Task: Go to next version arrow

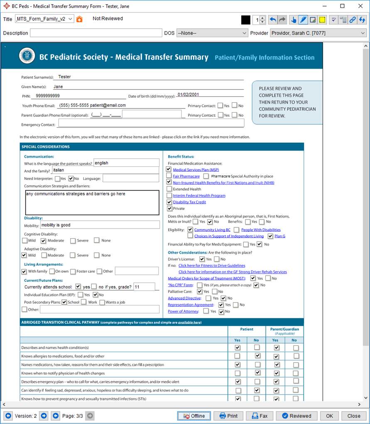Action: pos(44,416)
